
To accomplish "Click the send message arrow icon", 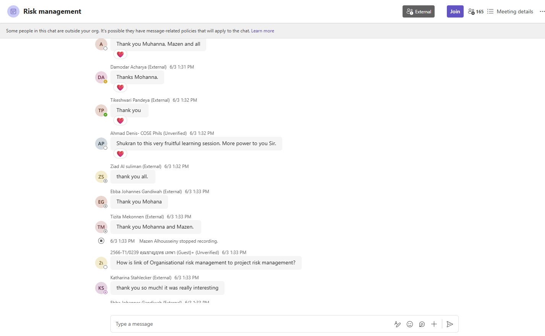I will click(450, 324).
